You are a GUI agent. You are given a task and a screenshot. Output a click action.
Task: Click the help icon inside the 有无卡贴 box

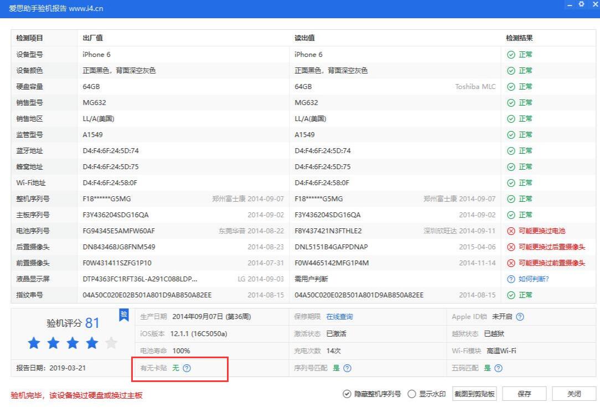tap(188, 368)
